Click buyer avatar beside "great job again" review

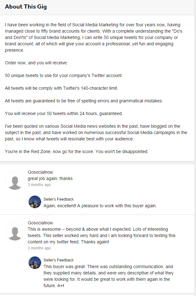point(15,180)
